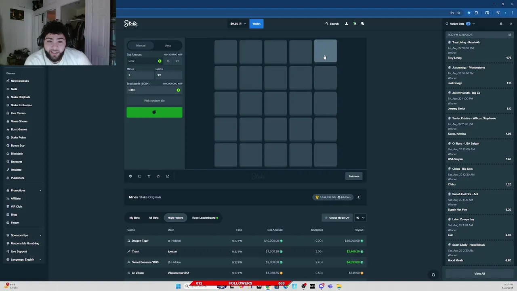This screenshot has width=517, height=291.
Task: Open the Language: English selector
Action: point(24,259)
